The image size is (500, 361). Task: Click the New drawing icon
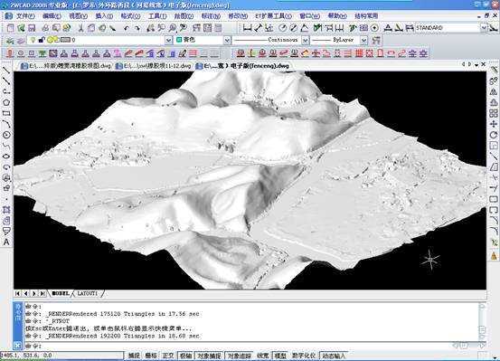point(11,28)
